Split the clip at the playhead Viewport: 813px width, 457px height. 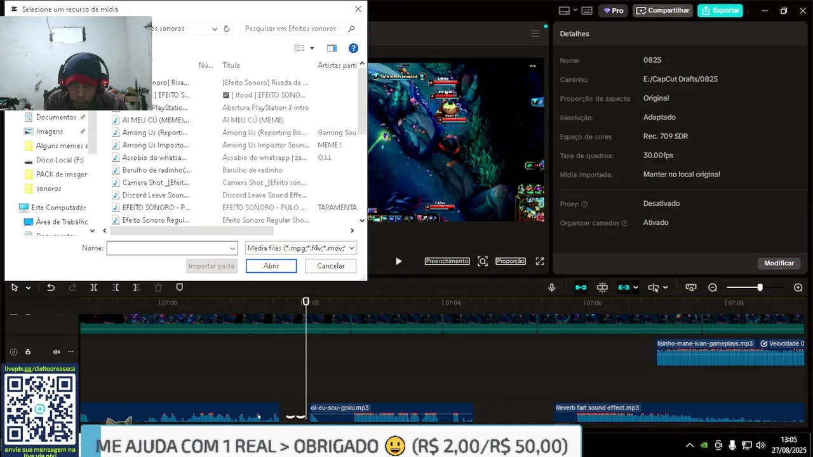[94, 288]
